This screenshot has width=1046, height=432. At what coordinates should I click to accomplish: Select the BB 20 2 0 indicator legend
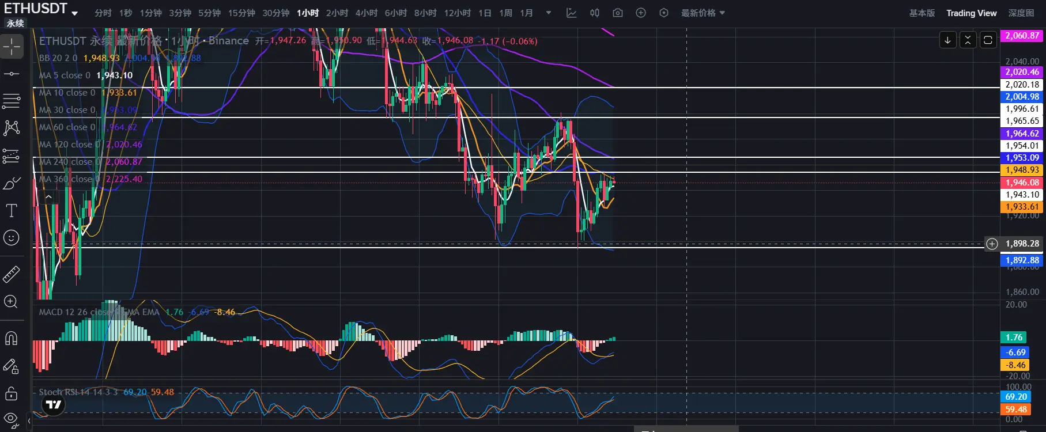58,58
